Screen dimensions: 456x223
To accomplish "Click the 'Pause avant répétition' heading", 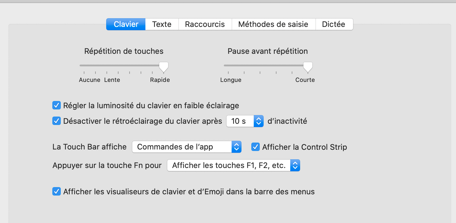I will pyautogui.click(x=267, y=51).
